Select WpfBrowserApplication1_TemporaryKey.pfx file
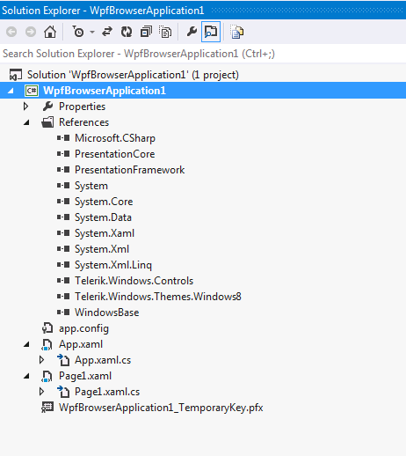Viewport: 406px width, 456px height. tap(161, 408)
